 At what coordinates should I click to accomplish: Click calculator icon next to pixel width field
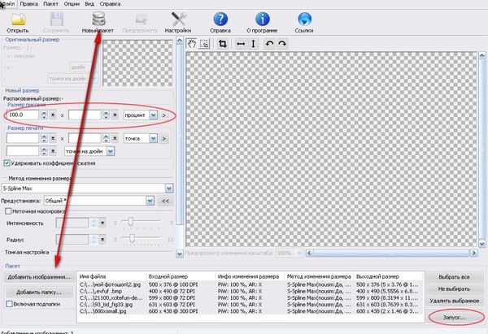pos(53,115)
